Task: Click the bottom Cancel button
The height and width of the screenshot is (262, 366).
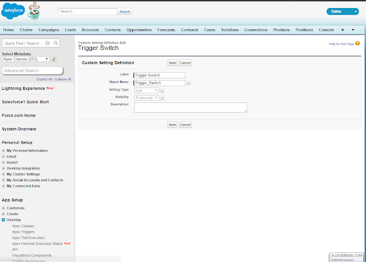Action: pyautogui.click(x=185, y=125)
